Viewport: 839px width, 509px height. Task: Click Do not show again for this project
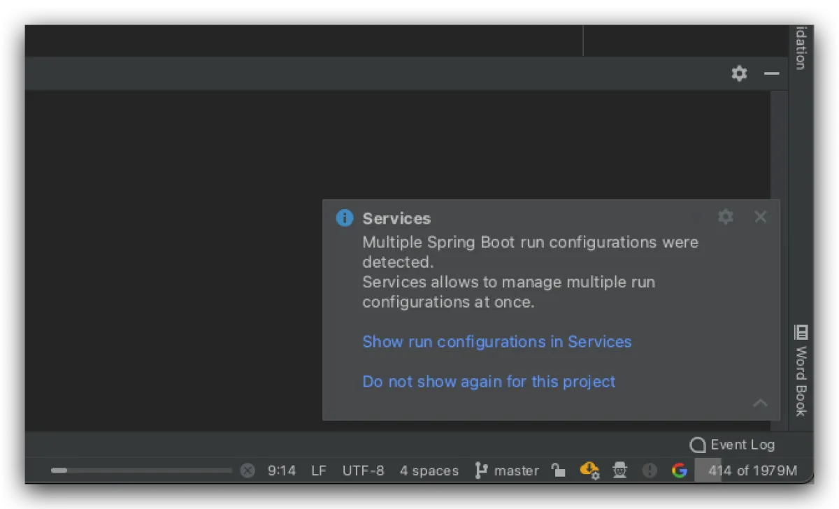[x=489, y=382]
